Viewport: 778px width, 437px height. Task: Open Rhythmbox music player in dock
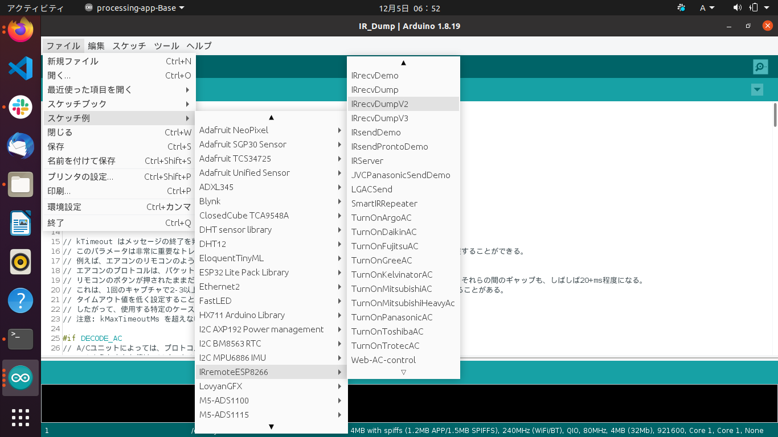click(x=21, y=262)
